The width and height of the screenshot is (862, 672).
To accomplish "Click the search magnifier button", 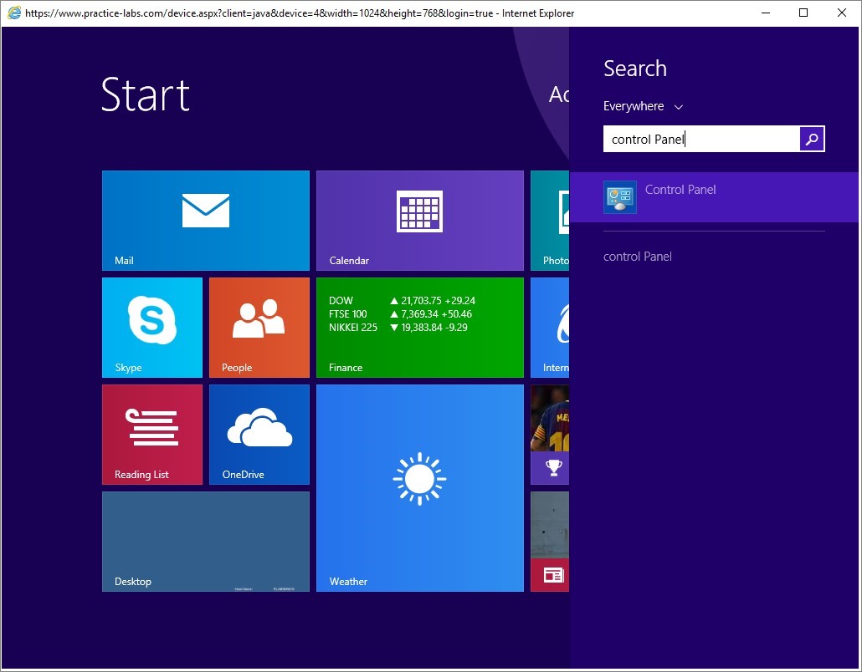I will [x=812, y=140].
